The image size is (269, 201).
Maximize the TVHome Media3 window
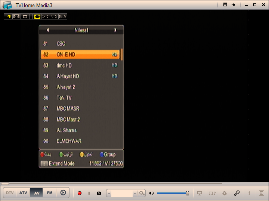click(x=255, y=5)
